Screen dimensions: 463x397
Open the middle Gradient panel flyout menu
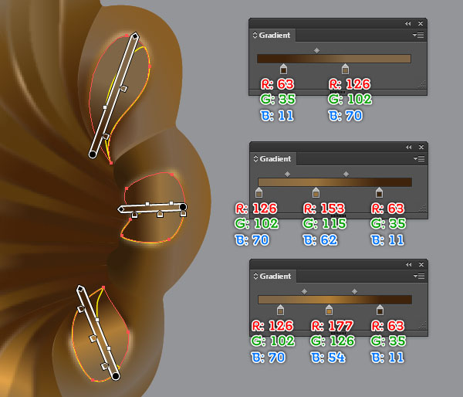419,159
